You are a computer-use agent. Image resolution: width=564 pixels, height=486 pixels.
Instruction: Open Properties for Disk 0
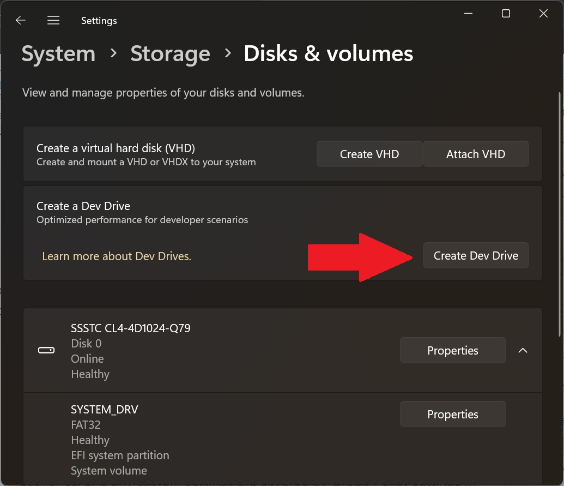(x=452, y=351)
